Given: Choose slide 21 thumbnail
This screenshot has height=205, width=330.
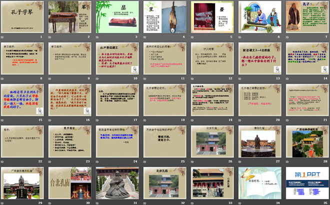Looking at the screenshot, I should (x=307, y=100).
